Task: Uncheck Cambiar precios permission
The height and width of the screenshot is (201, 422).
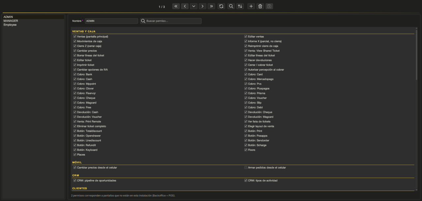Action: 75,51
